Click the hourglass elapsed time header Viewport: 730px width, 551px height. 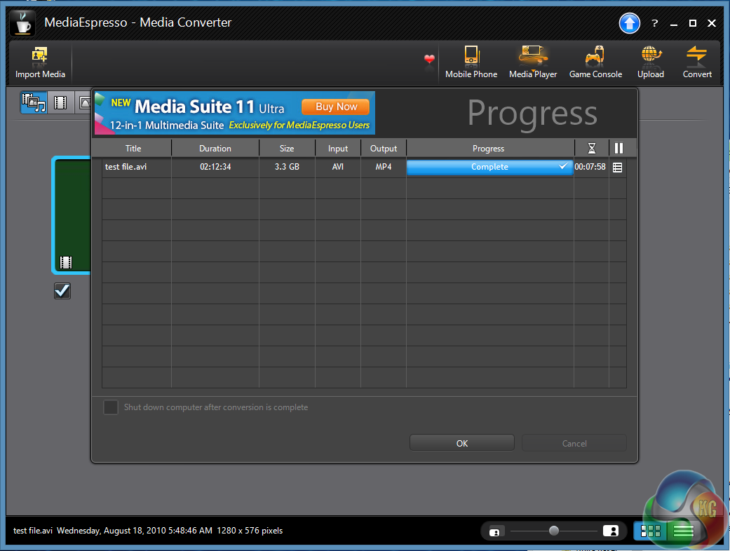591,149
